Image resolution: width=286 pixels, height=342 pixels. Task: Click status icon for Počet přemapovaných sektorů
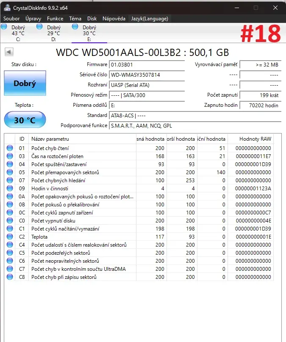pyautogui.click(x=10, y=172)
